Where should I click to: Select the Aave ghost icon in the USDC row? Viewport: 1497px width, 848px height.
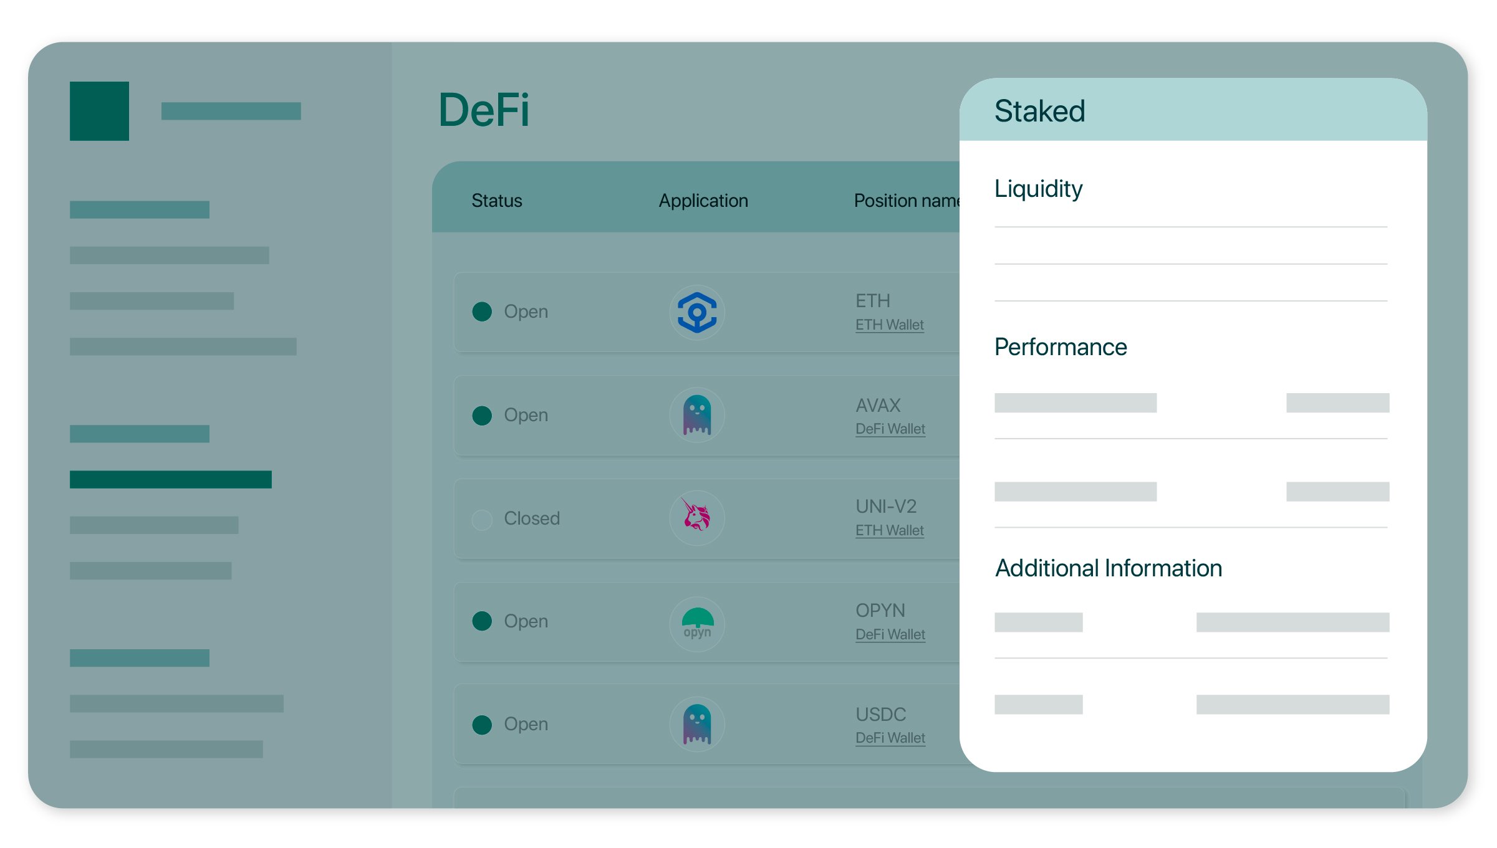tap(696, 724)
